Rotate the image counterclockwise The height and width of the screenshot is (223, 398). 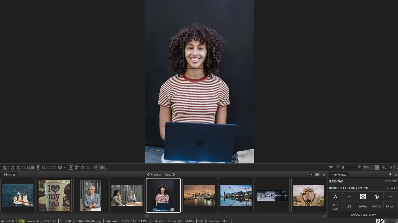click(12, 167)
